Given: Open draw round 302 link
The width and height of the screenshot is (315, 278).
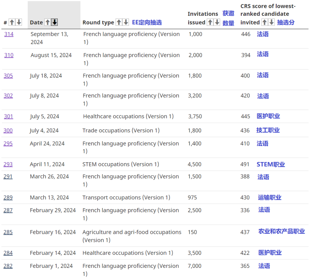Looking at the screenshot, I should (8, 96).
